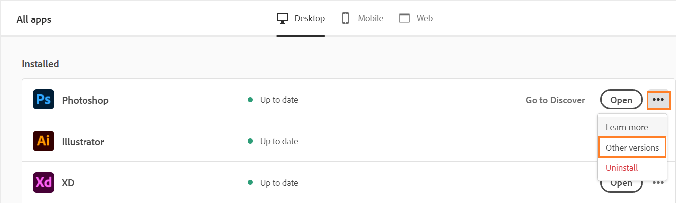The height and width of the screenshot is (207, 676).
Task: Select Learn more from the menu
Action: click(627, 127)
